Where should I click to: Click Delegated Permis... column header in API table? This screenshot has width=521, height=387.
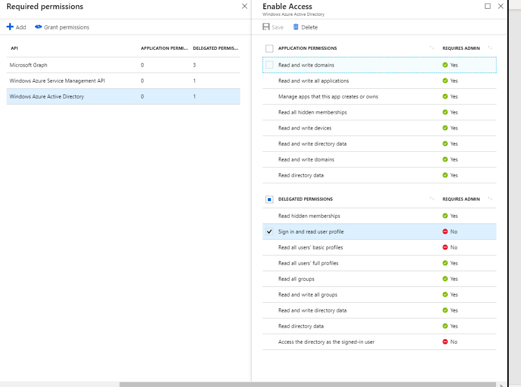click(215, 48)
